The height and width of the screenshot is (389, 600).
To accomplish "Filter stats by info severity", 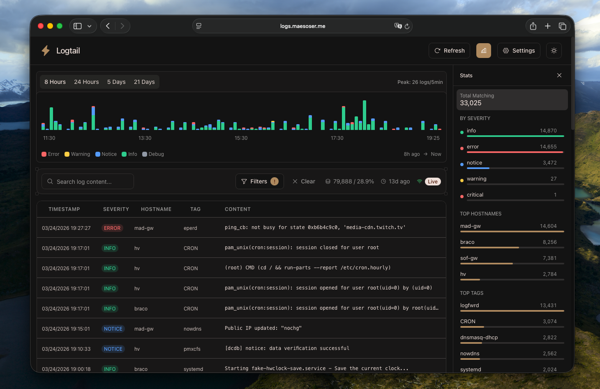I will [512, 132].
